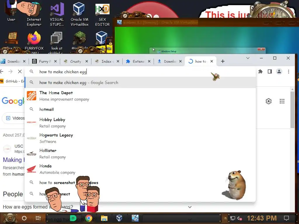
Task: Toggle Chrome's side panel icon
Action: click(270, 72)
